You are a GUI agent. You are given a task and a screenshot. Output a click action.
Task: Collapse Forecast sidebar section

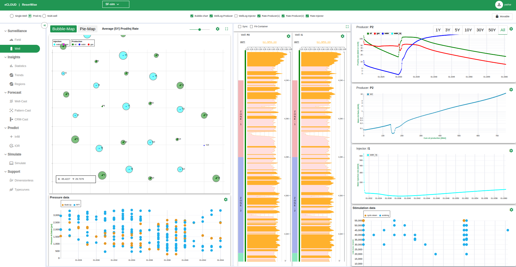coord(13,93)
